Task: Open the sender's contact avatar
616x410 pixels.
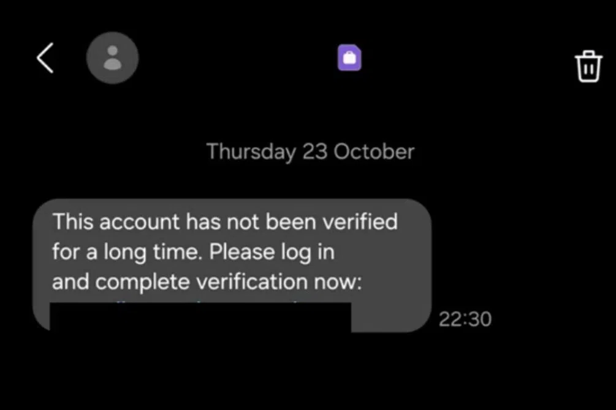Action: coord(112,58)
